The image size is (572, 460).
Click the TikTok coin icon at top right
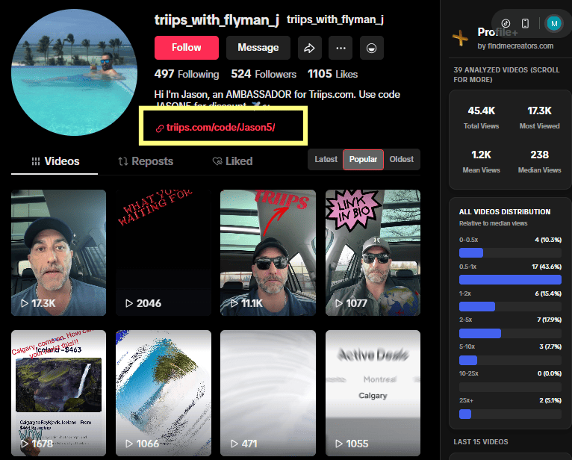click(x=506, y=23)
